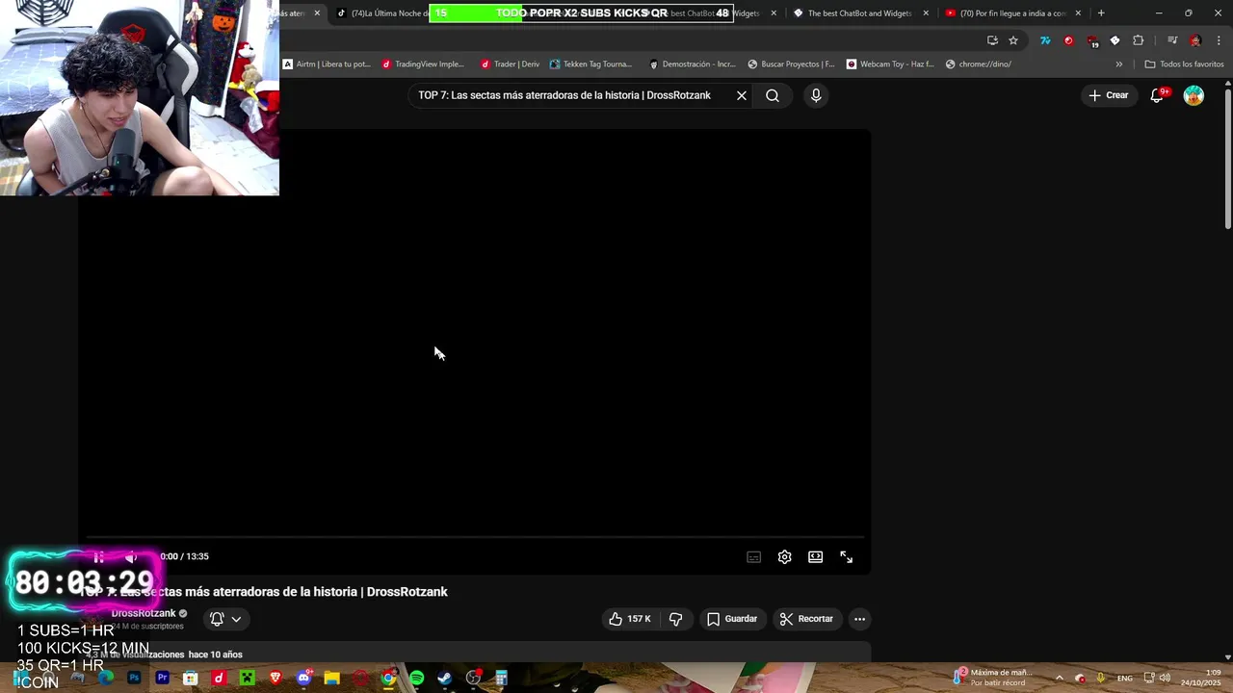This screenshot has height=693, width=1233.
Task: Open Steam from taskbar
Action: click(444, 678)
